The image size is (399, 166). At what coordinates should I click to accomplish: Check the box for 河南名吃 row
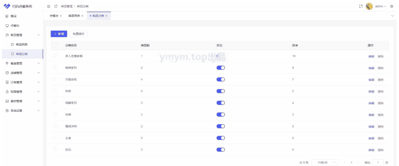55,79
